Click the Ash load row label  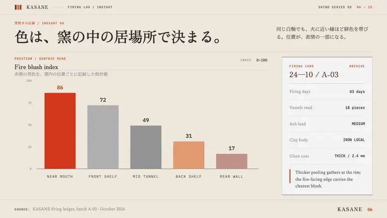(298, 124)
